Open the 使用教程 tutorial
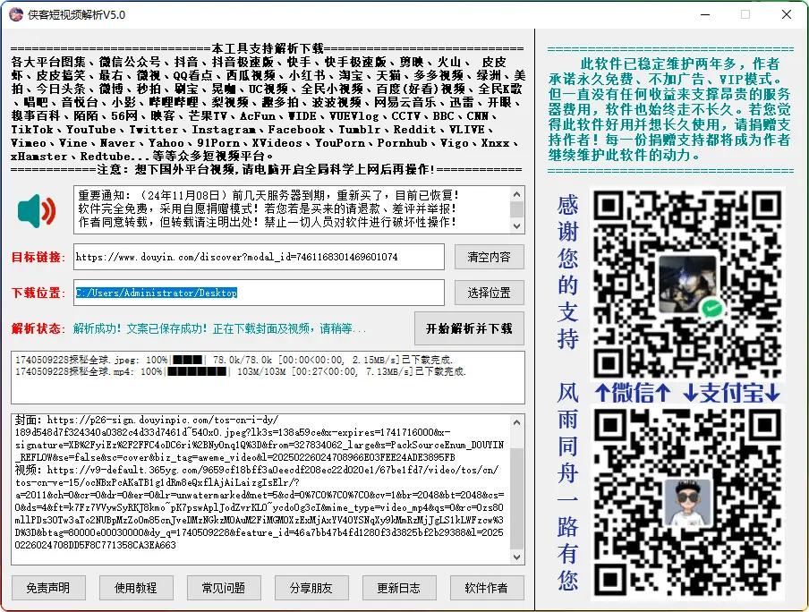 pyautogui.click(x=136, y=588)
